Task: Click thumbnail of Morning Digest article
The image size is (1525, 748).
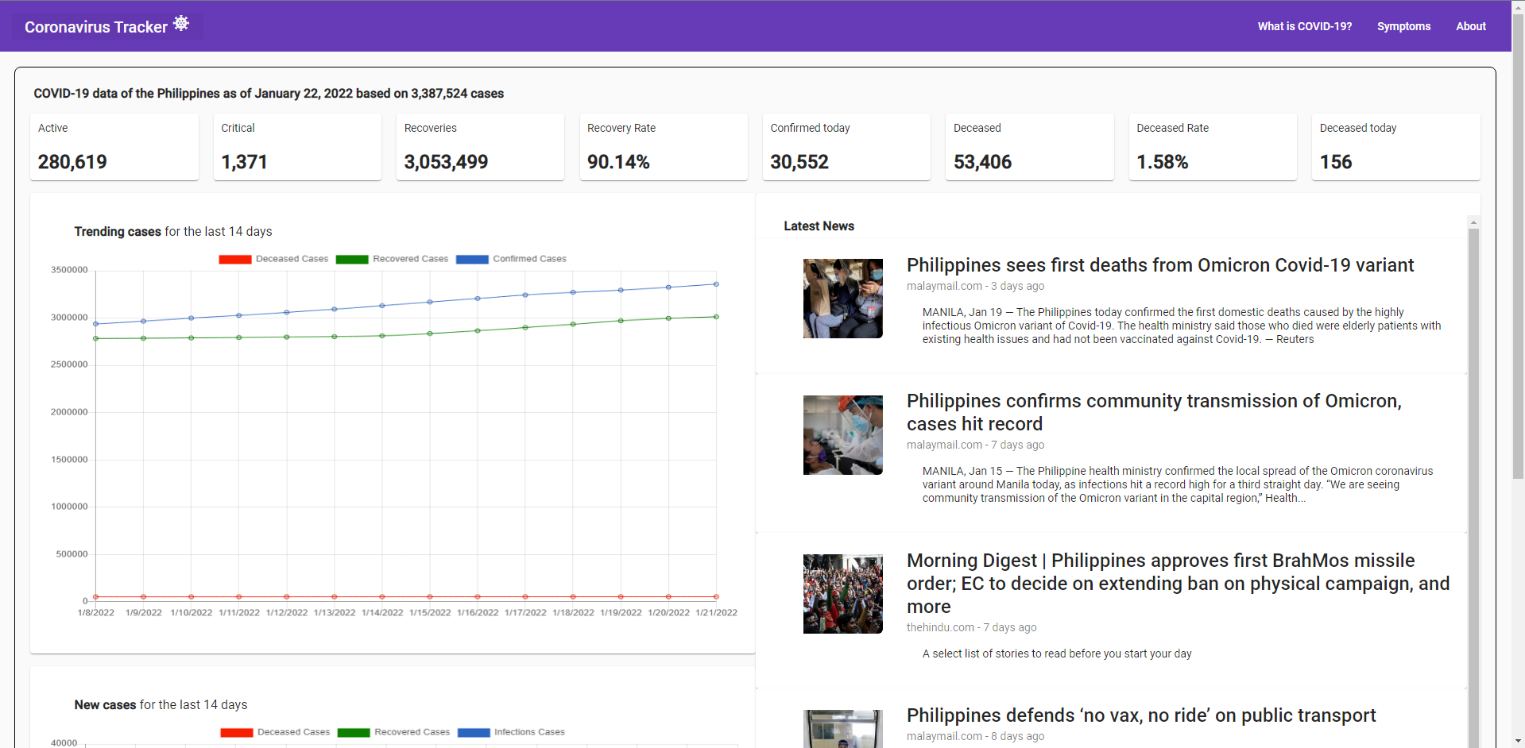Action: point(842,594)
